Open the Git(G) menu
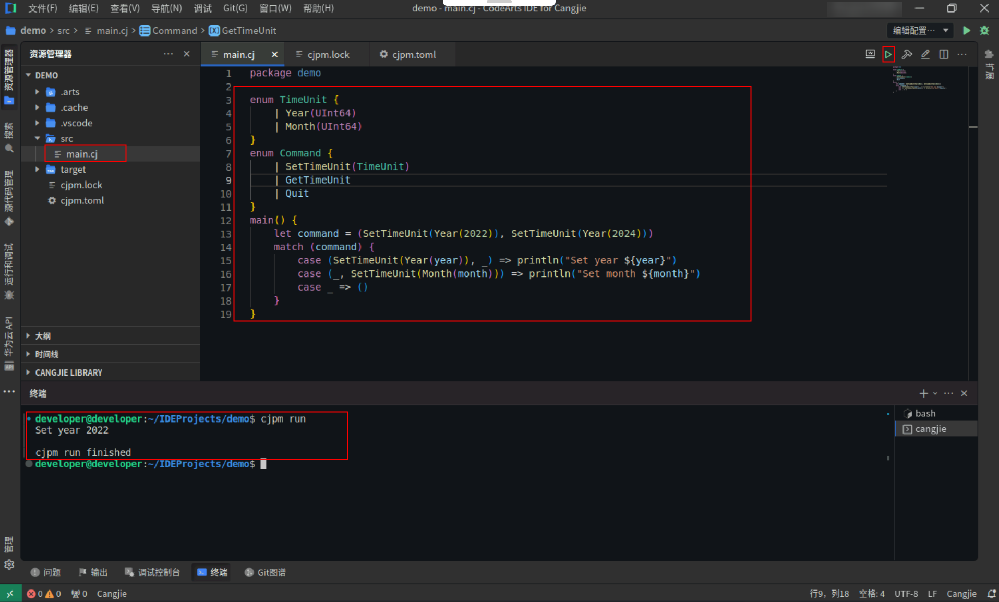The width and height of the screenshot is (999, 602). click(235, 8)
